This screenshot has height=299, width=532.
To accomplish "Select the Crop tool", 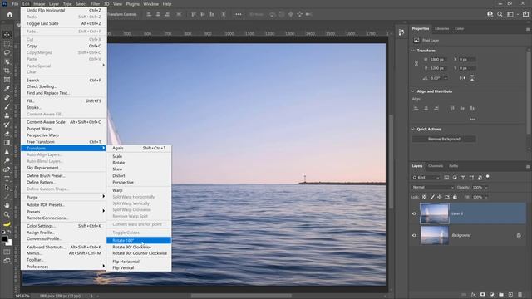I will click(x=7, y=71).
